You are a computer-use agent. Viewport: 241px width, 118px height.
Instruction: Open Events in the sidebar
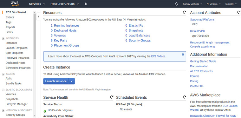[10, 17]
